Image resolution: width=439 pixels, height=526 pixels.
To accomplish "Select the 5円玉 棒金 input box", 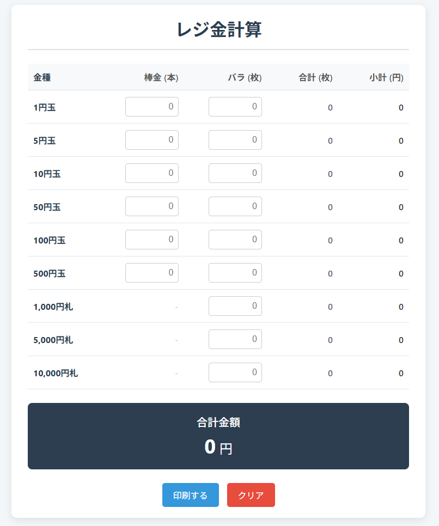I will pos(152,140).
